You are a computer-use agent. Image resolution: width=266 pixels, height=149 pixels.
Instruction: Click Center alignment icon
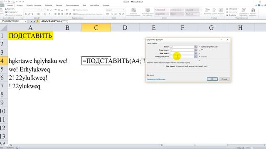pyautogui.click(x=59, y=14)
